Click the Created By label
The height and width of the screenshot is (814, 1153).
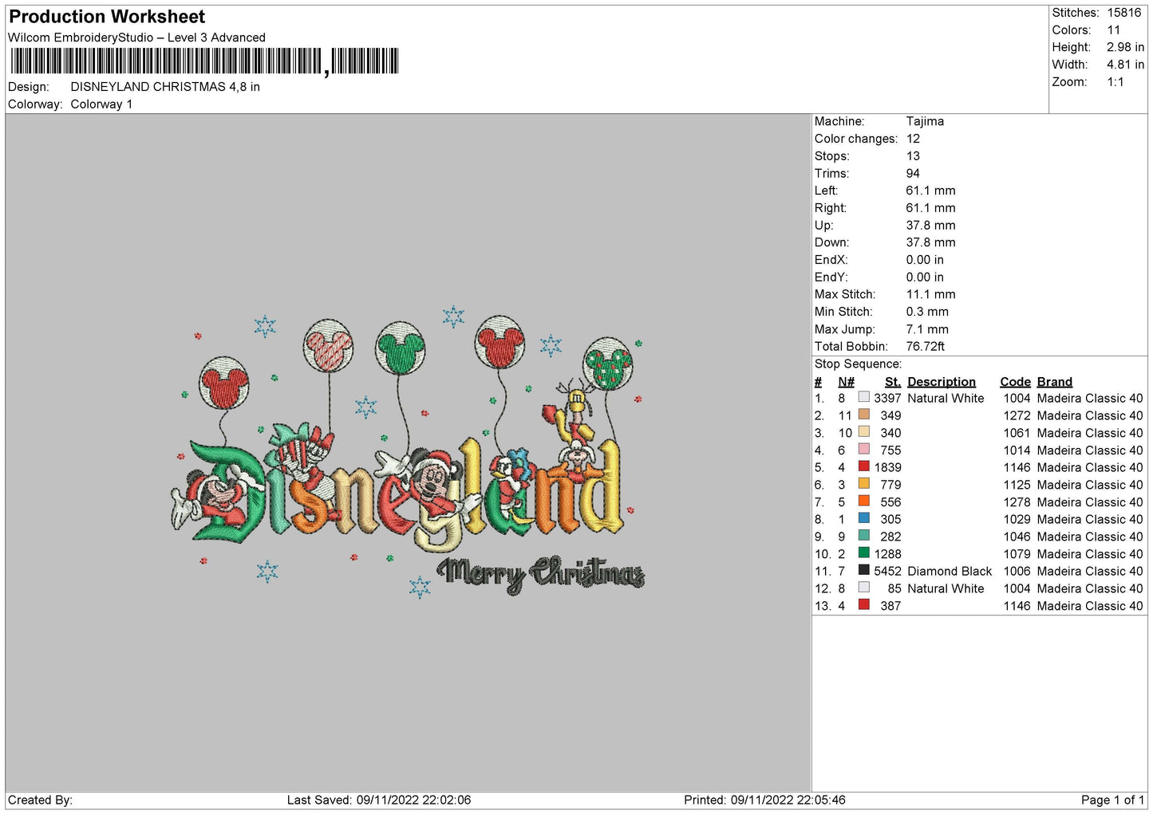[40, 800]
